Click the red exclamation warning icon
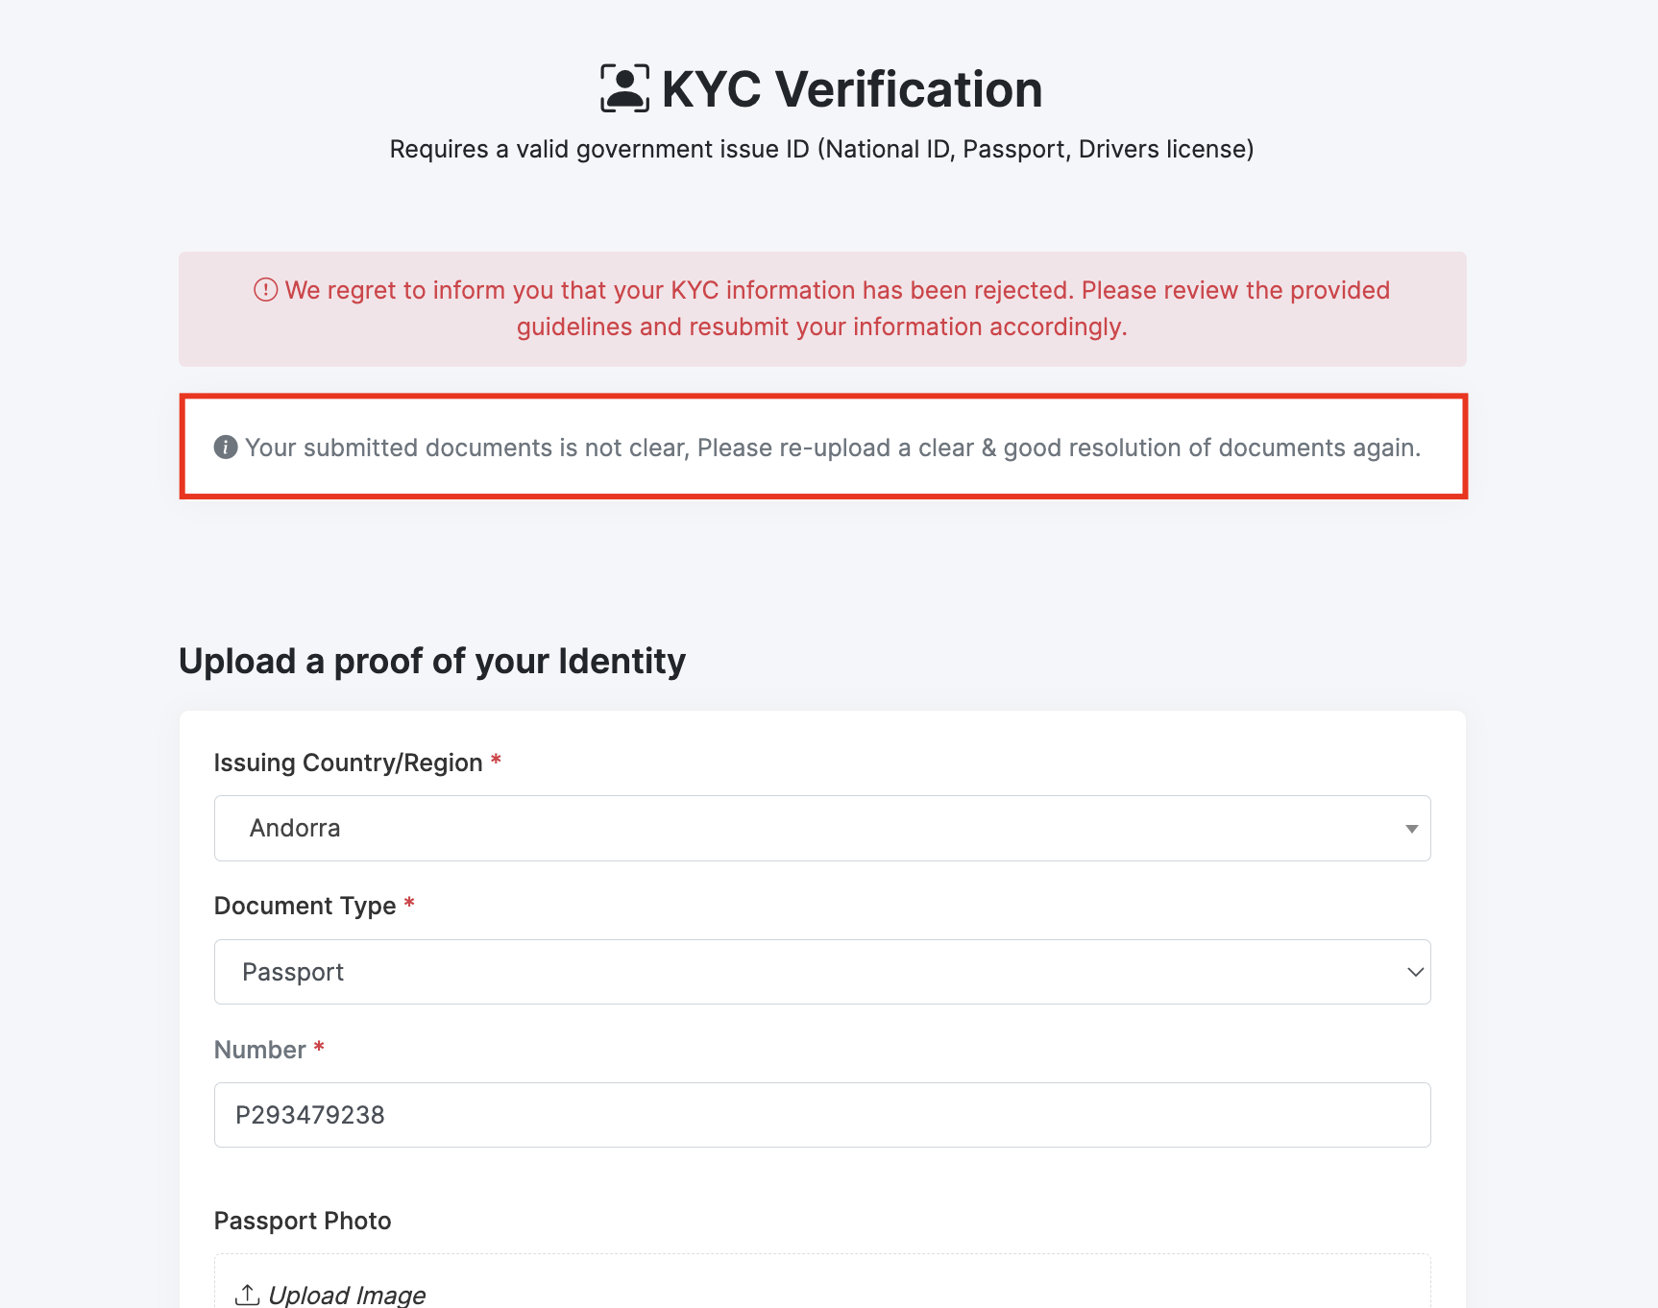Image resolution: width=1658 pixels, height=1308 pixels. (x=265, y=290)
